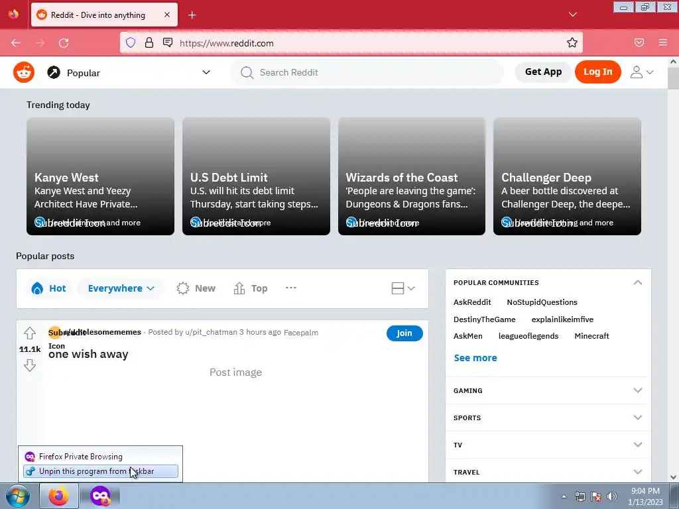Open Minecraft community link

pos(591,336)
